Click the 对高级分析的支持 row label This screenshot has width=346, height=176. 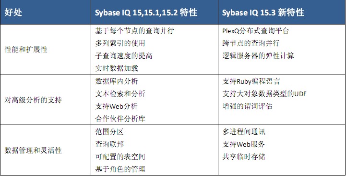click(33, 100)
